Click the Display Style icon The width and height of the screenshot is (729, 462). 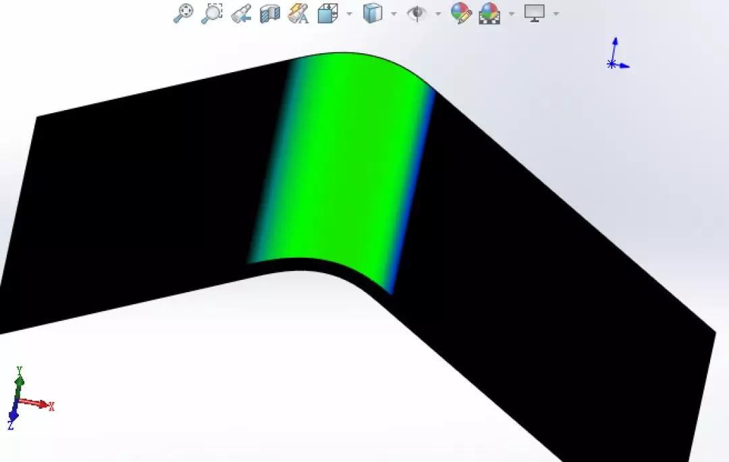click(373, 13)
